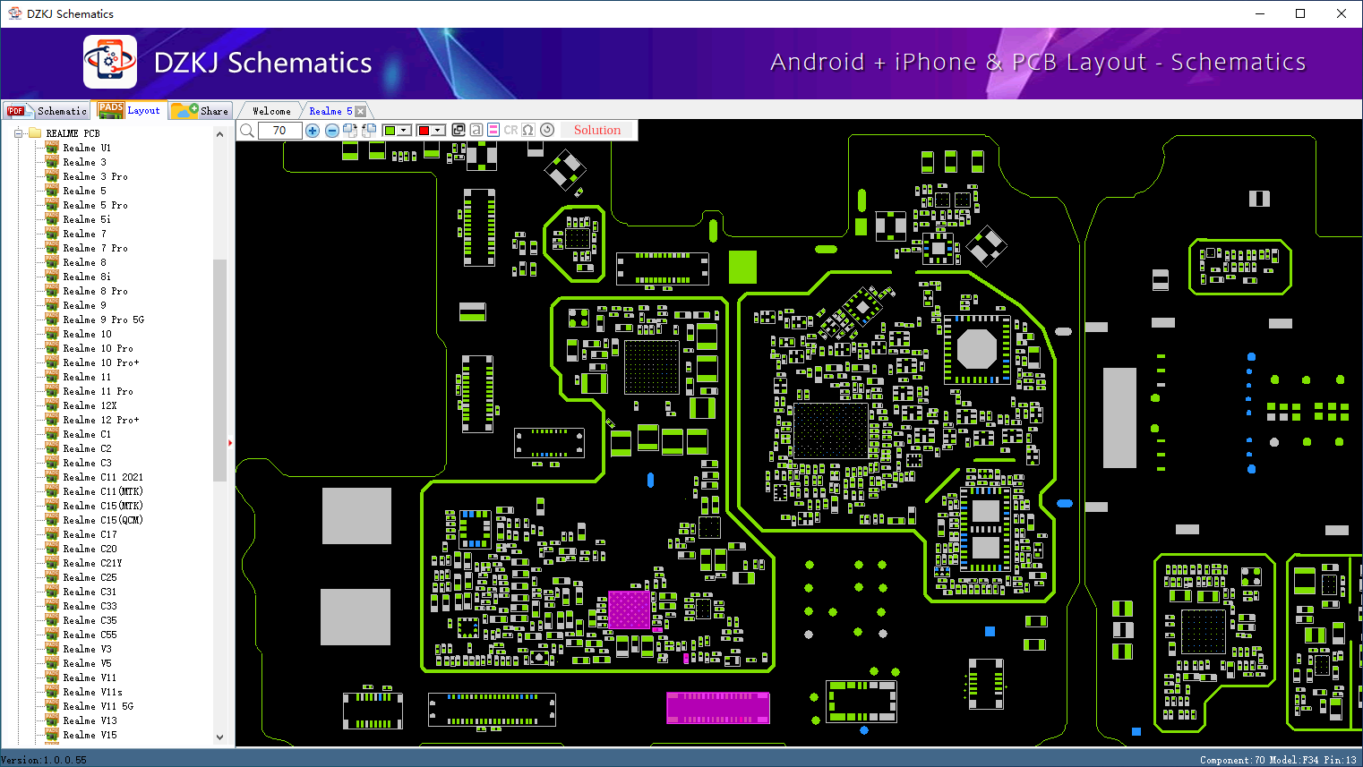Image resolution: width=1363 pixels, height=767 pixels.
Task: Switch to the Schematic tab
Action: coord(47,111)
